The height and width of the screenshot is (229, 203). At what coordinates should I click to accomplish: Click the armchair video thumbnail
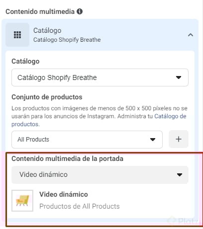(22, 201)
